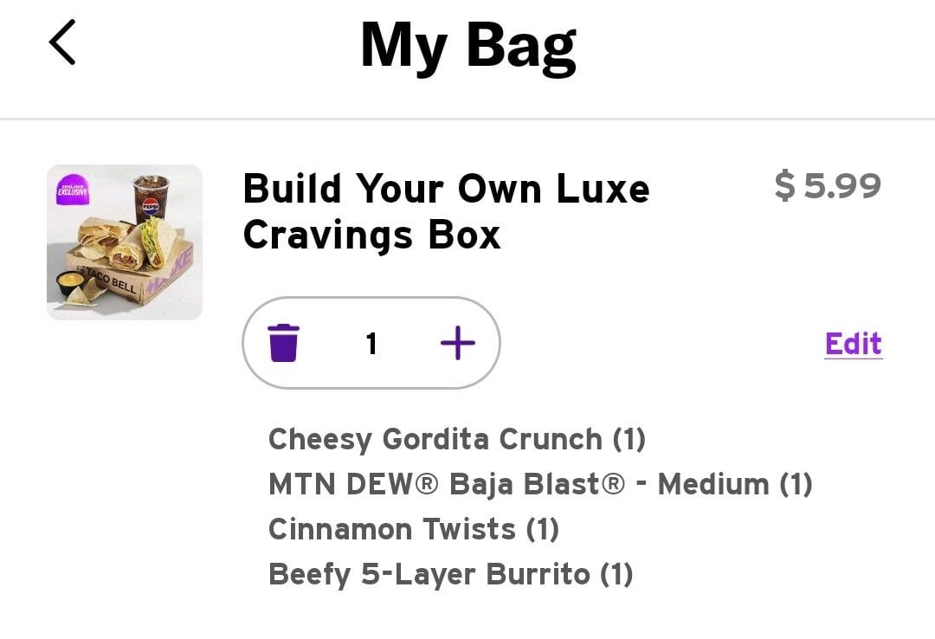This screenshot has height=639, width=935.
Task: Click the $5.99 price label
Action: (828, 186)
